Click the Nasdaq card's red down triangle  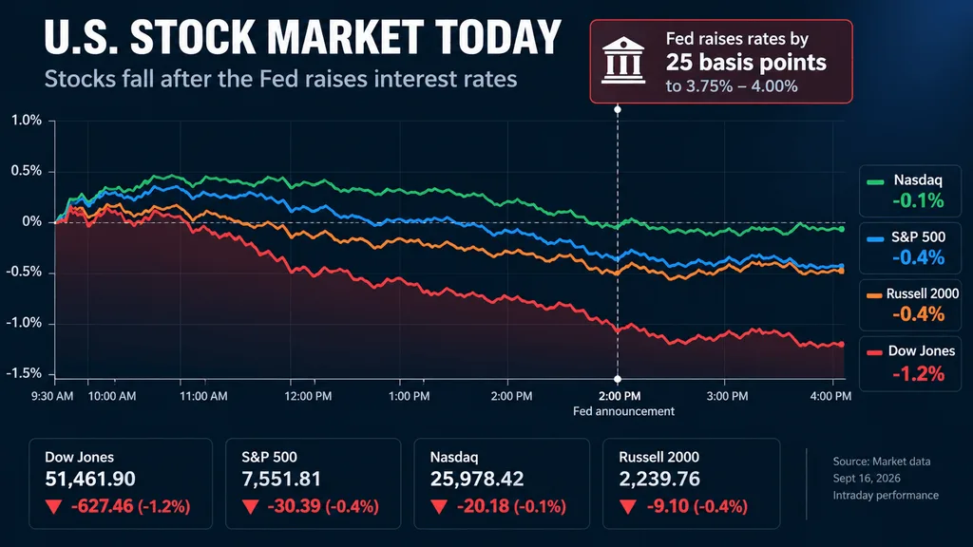(439, 507)
